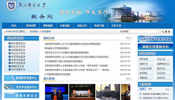The image size is (175, 100).
Task: Select the 校内 tab
Action: pyautogui.click(x=142, y=89)
